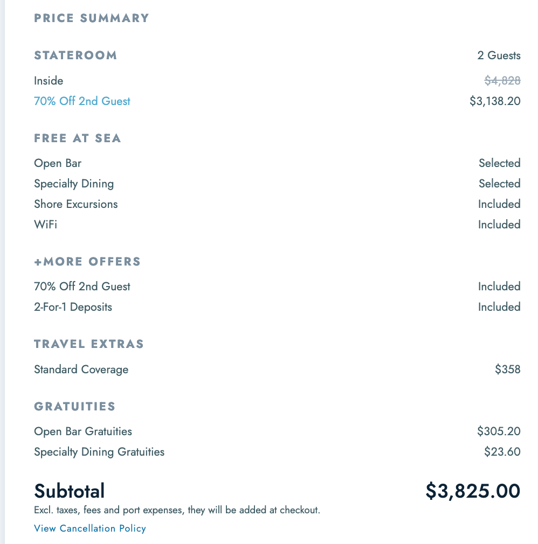Click the Specialty Dining Gratuities line
The image size is (538, 544).
click(x=99, y=452)
